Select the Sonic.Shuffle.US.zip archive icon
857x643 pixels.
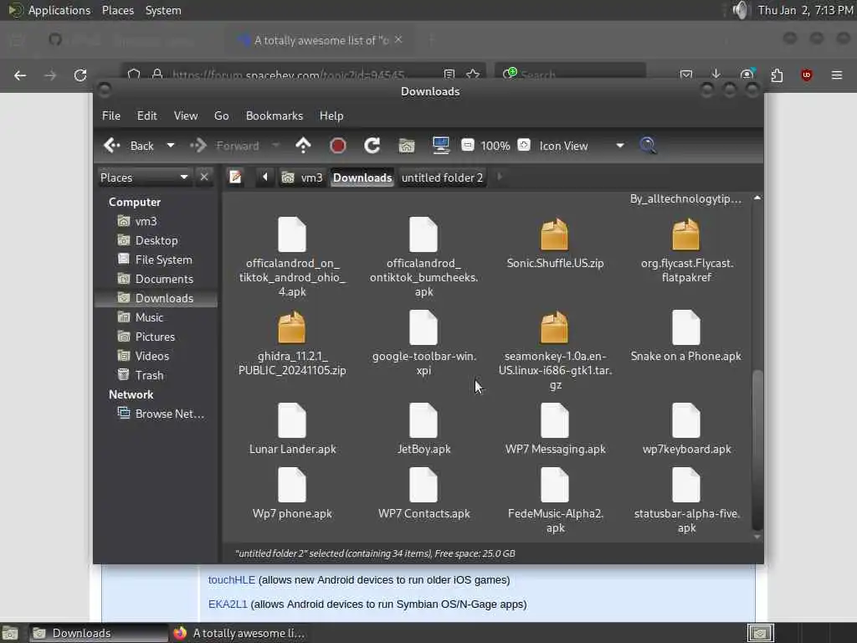(555, 234)
